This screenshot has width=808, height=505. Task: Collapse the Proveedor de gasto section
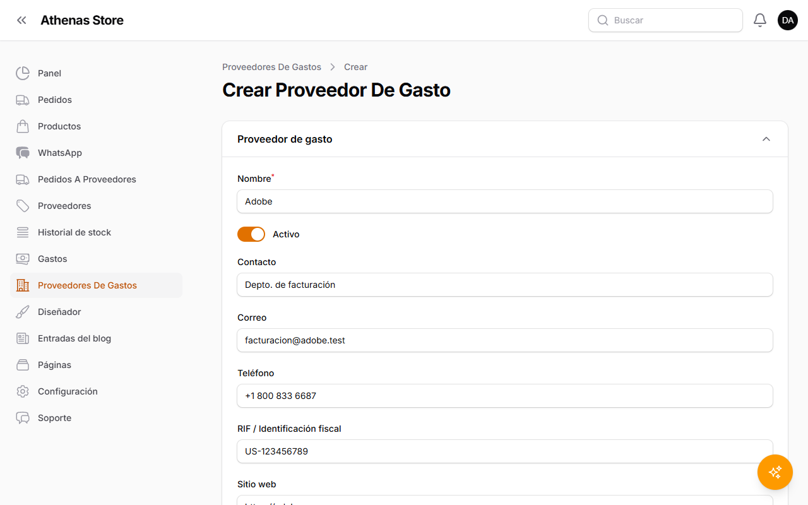766,139
